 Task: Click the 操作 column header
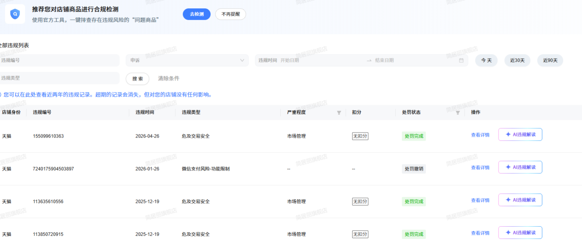(x=475, y=113)
